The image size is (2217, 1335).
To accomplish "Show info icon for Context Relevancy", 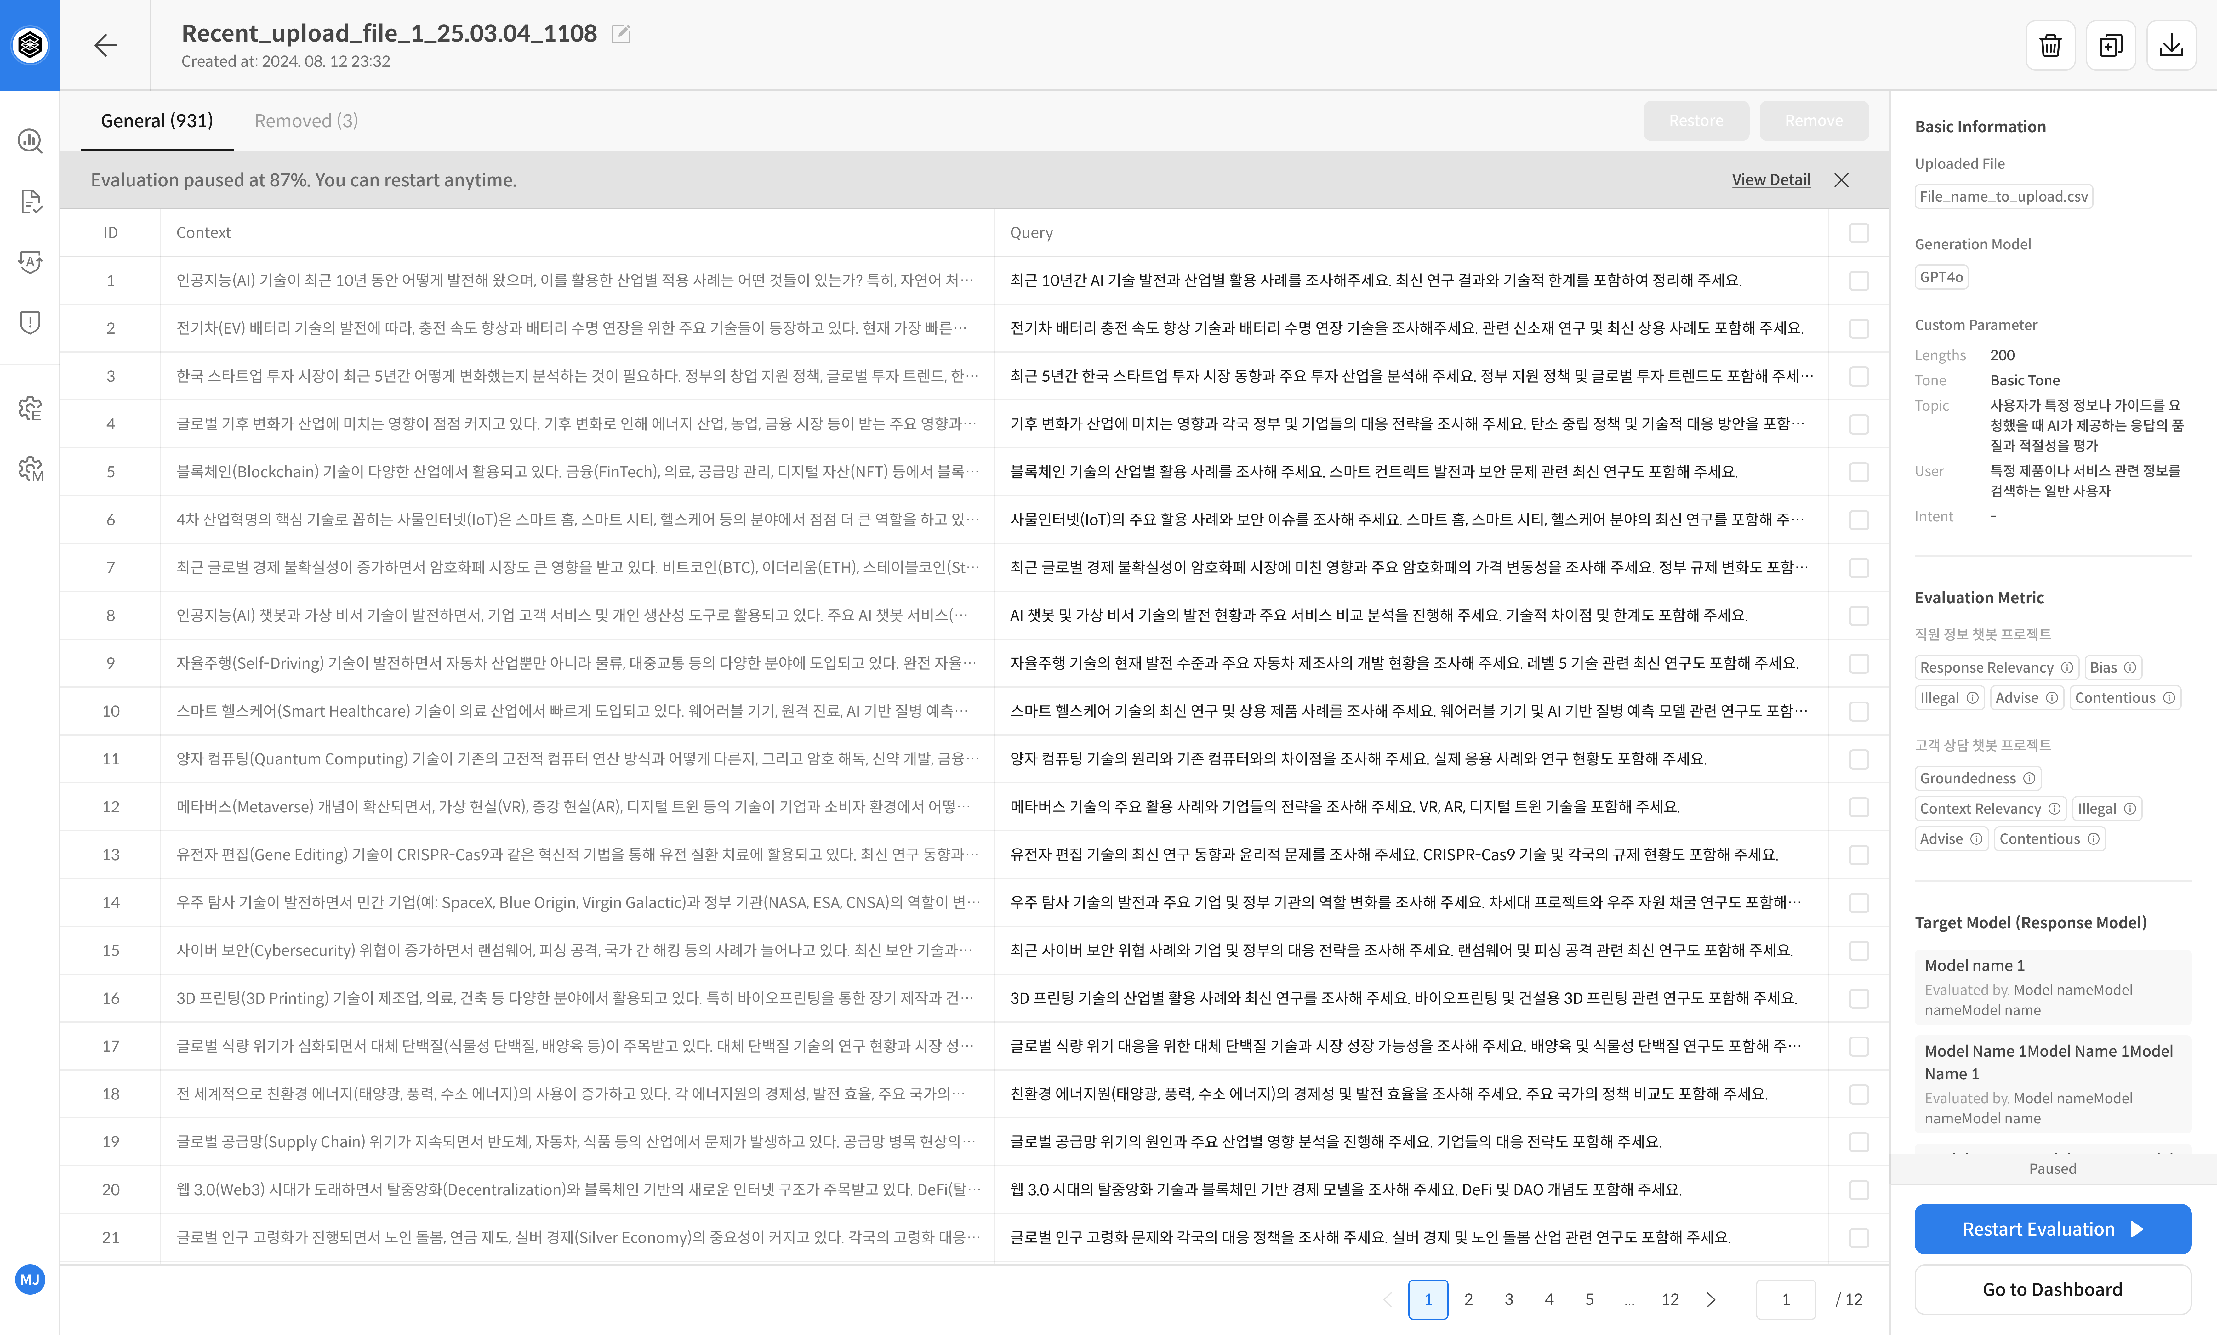I will click(2054, 809).
